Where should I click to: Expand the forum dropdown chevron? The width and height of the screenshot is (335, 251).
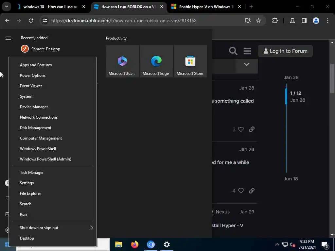[x=247, y=64]
